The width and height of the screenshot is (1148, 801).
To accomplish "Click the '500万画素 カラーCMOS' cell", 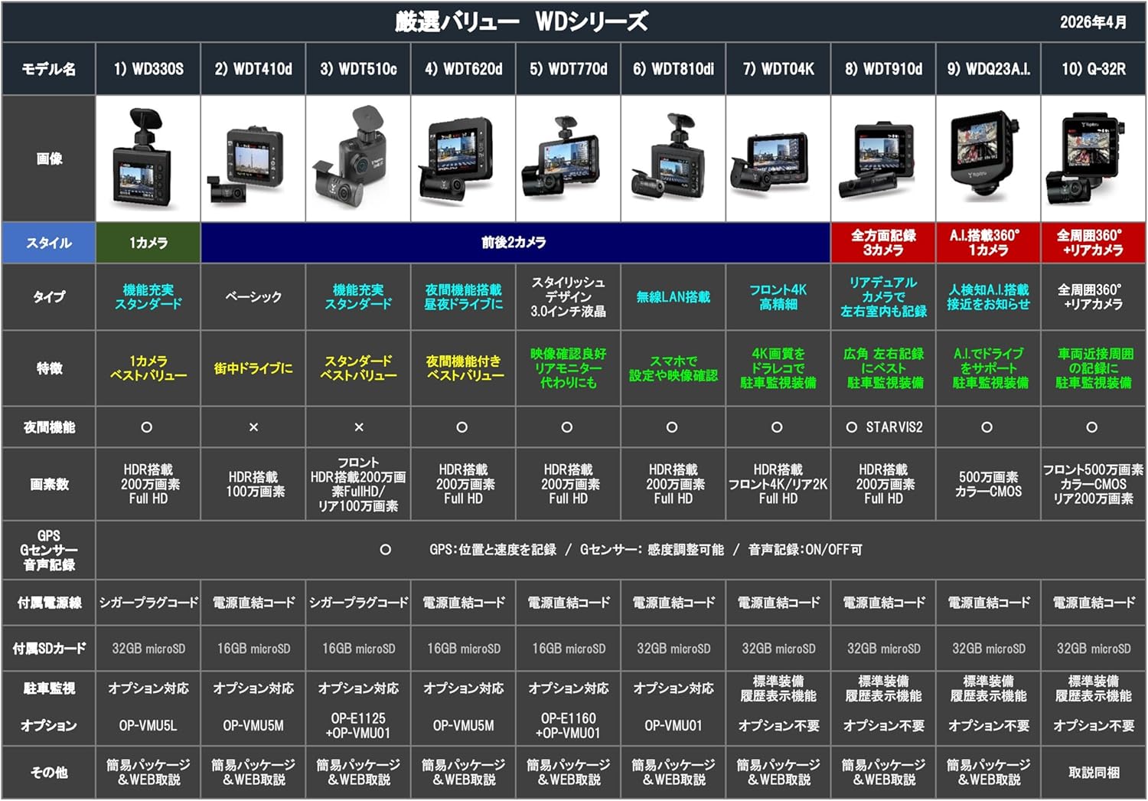I will (x=988, y=484).
